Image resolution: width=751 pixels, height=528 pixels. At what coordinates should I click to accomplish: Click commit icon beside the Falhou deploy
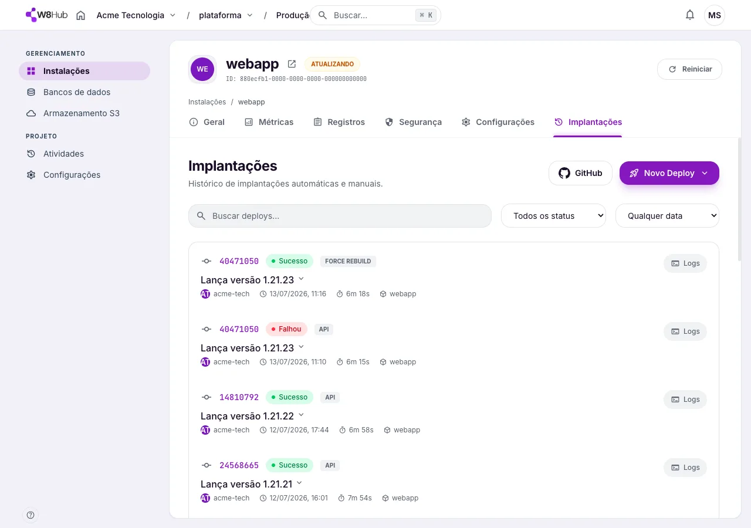pyautogui.click(x=207, y=329)
